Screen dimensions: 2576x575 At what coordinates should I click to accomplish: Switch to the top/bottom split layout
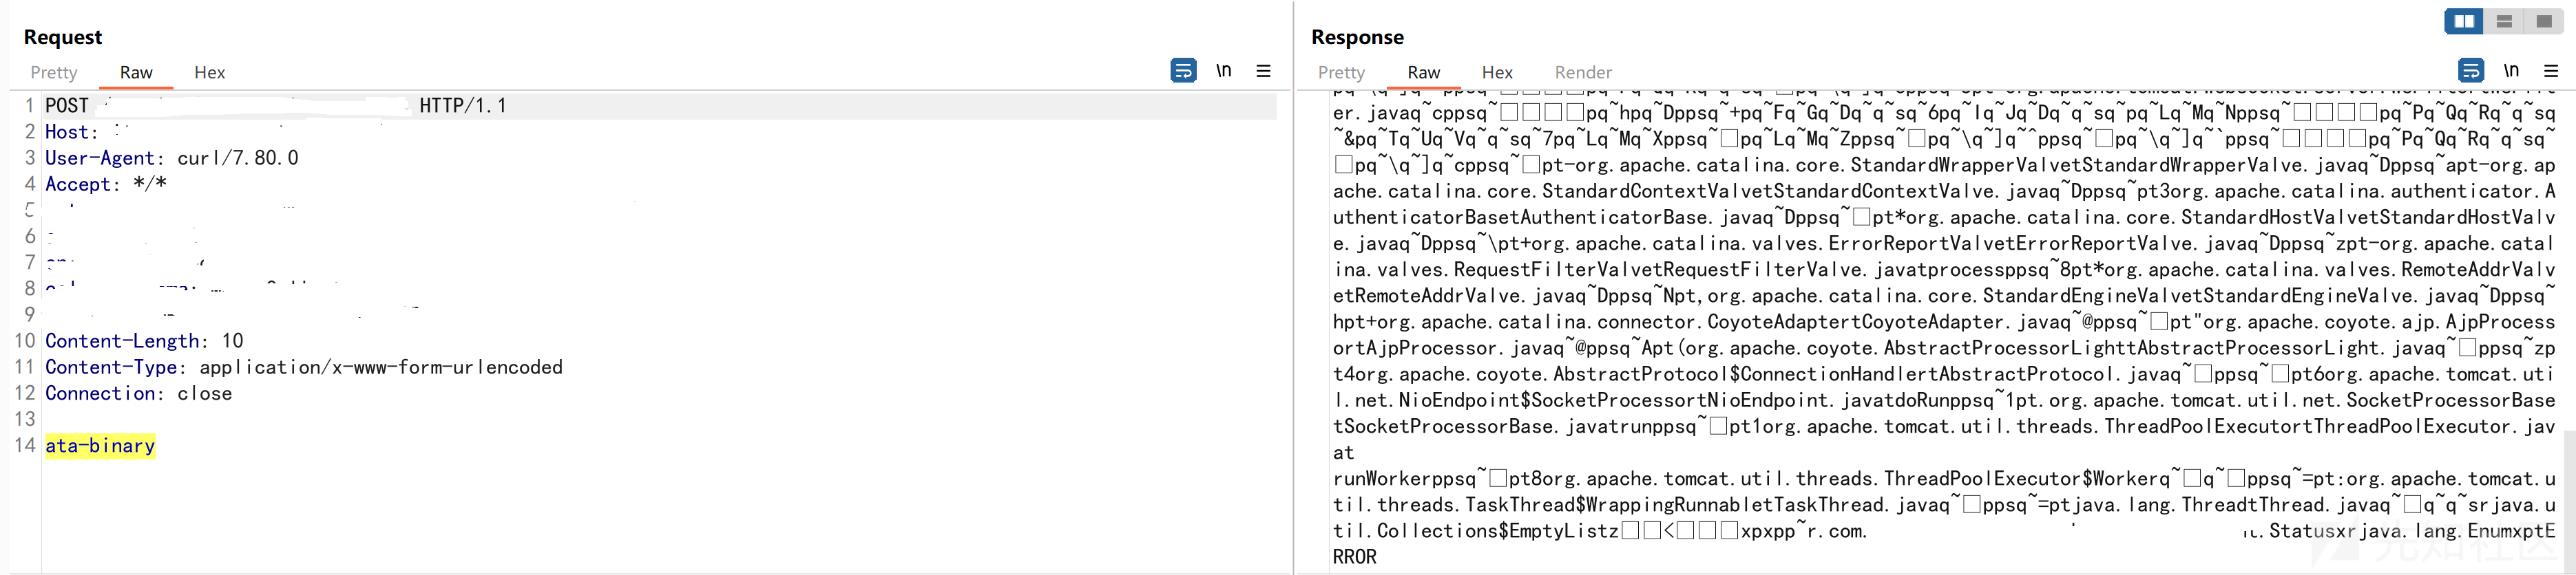pos(2504,21)
